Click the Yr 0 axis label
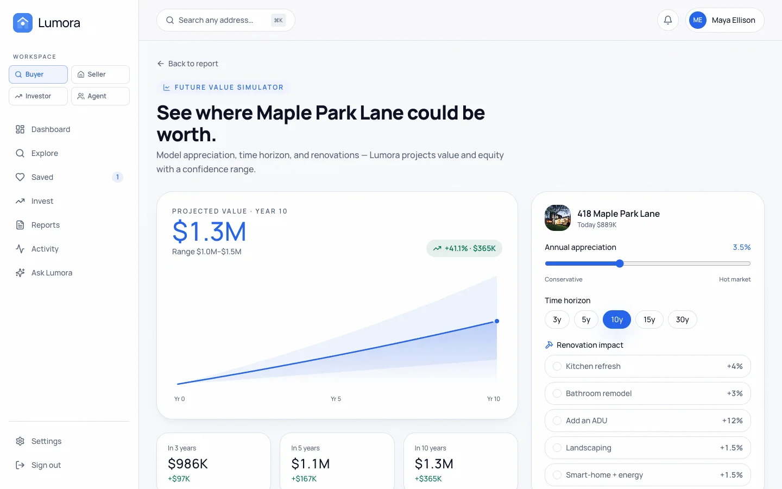 [179, 399]
